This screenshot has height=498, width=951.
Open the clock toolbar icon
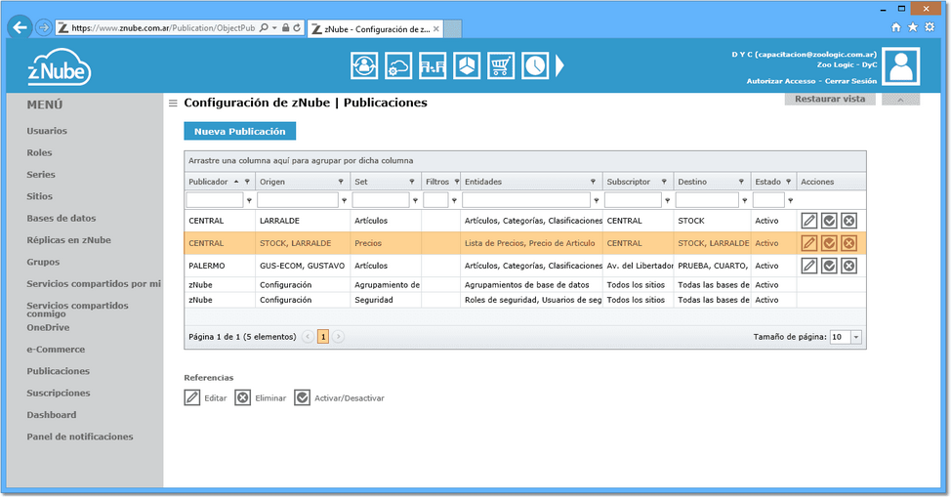pos(535,65)
